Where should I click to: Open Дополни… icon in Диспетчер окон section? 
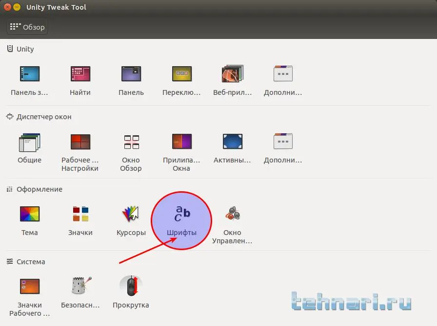(283, 141)
